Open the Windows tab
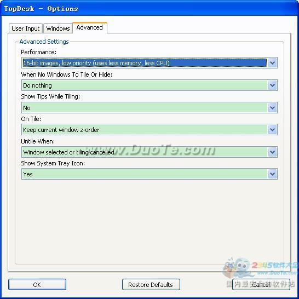This screenshot has height=299, width=299. [x=58, y=28]
